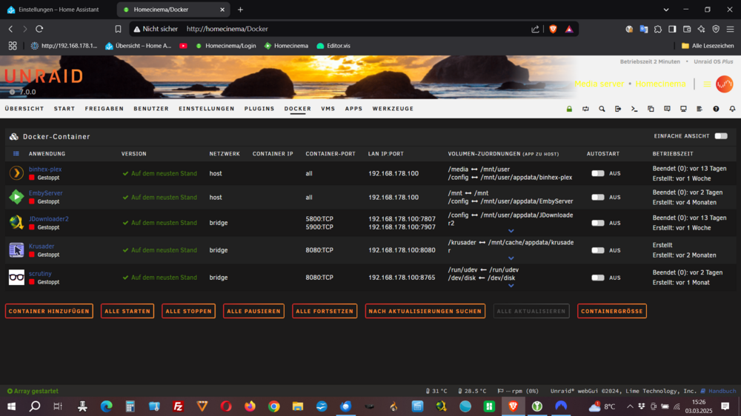Open the binhex-plex container name link

coord(45,169)
